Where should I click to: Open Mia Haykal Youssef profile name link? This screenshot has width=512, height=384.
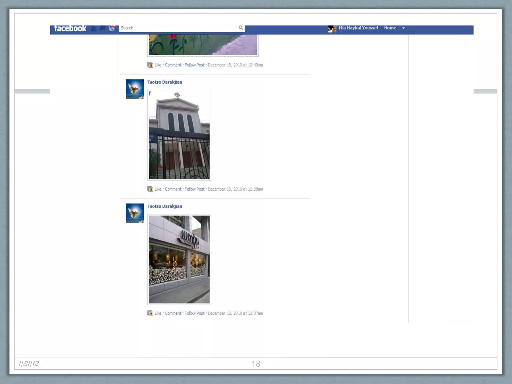pyautogui.click(x=358, y=28)
